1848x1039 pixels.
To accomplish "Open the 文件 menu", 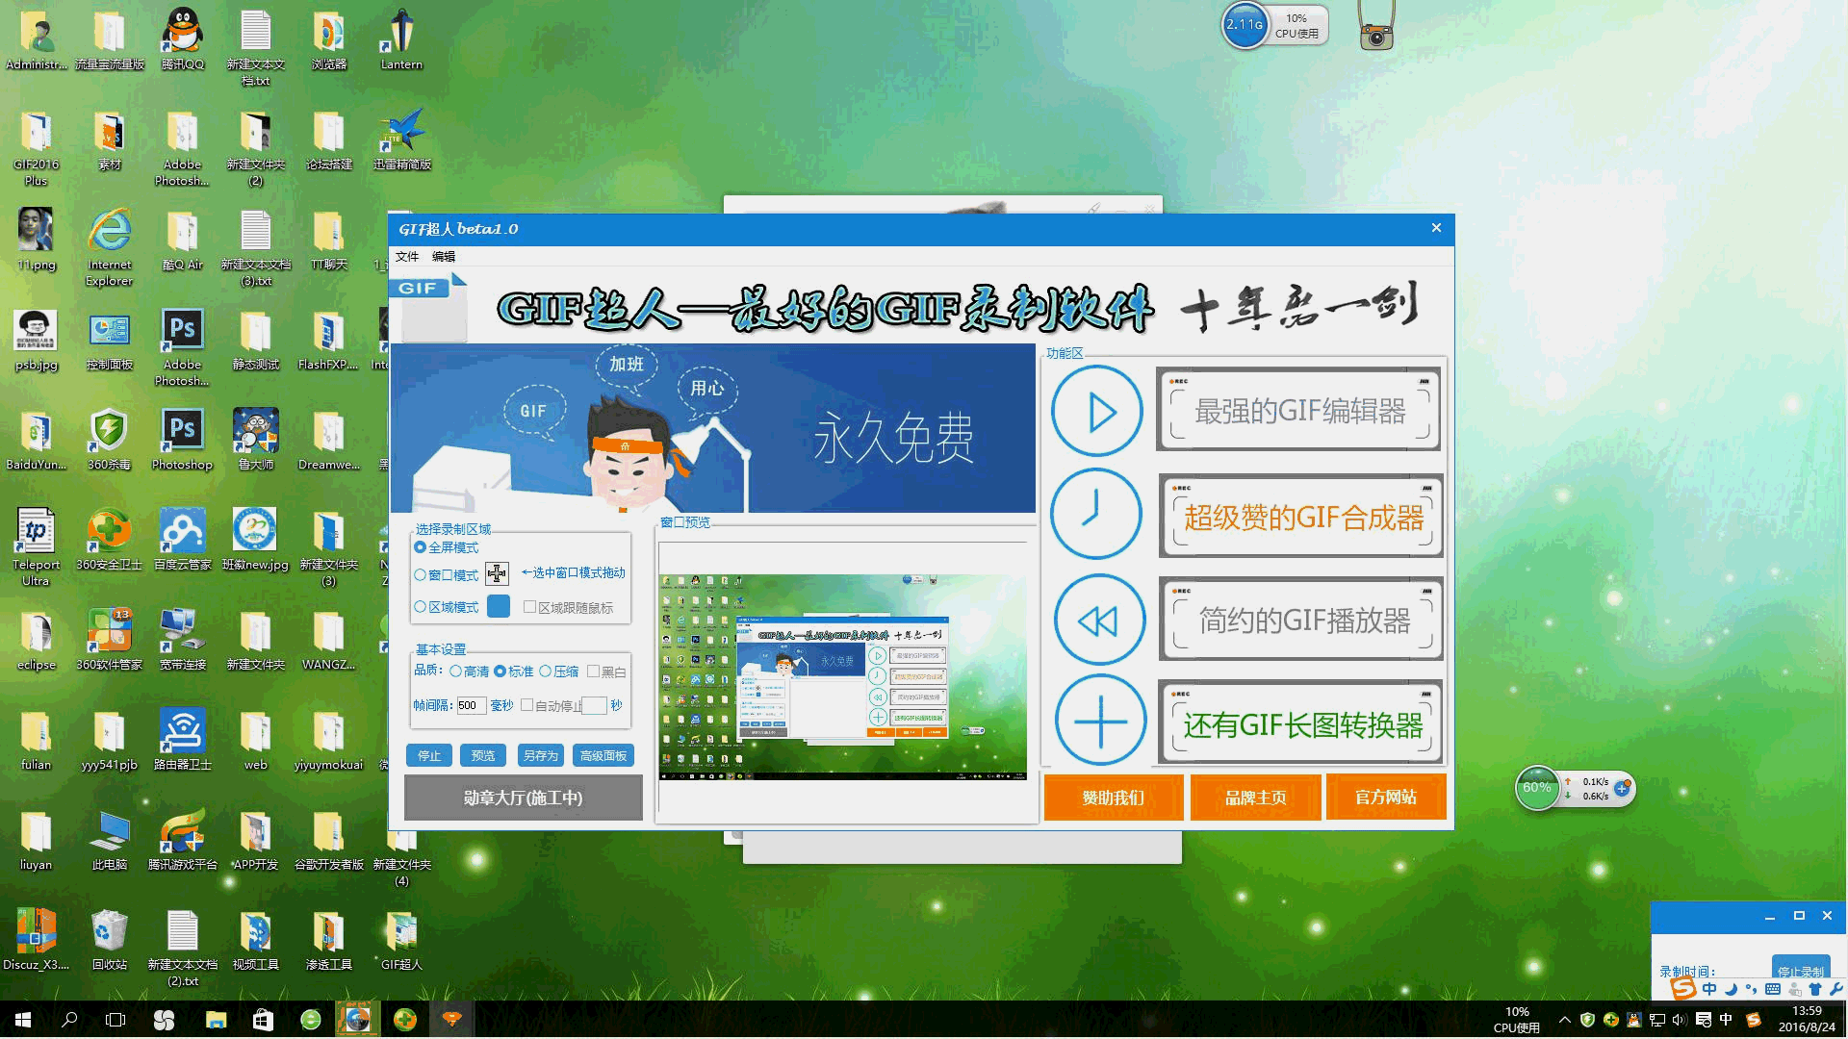I will [x=406, y=257].
